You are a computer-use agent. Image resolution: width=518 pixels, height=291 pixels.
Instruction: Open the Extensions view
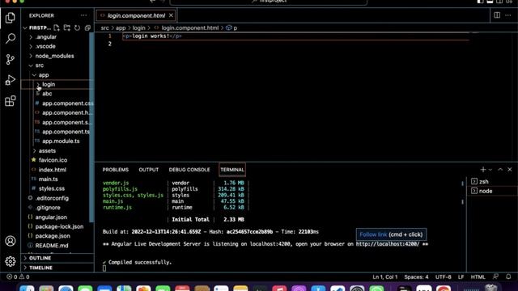click(11, 101)
